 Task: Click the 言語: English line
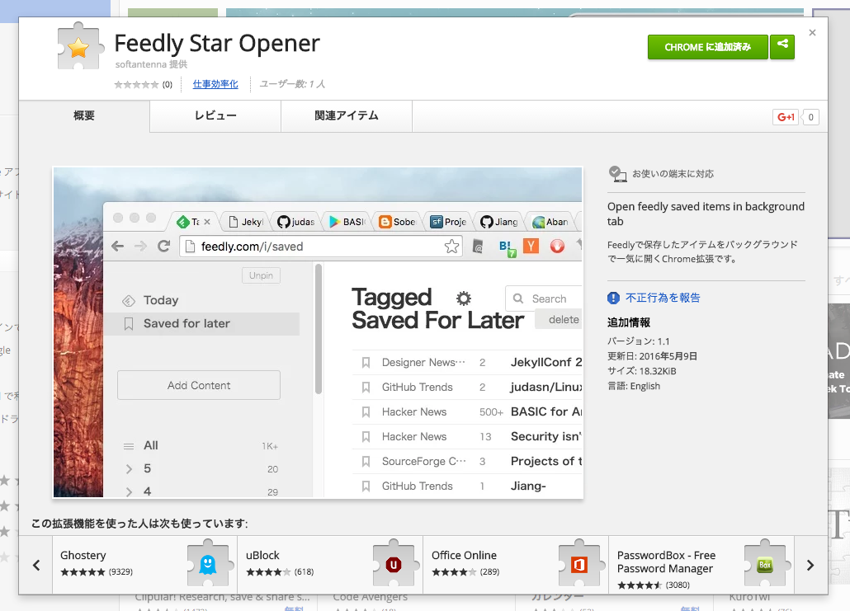(x=634, y=386)
